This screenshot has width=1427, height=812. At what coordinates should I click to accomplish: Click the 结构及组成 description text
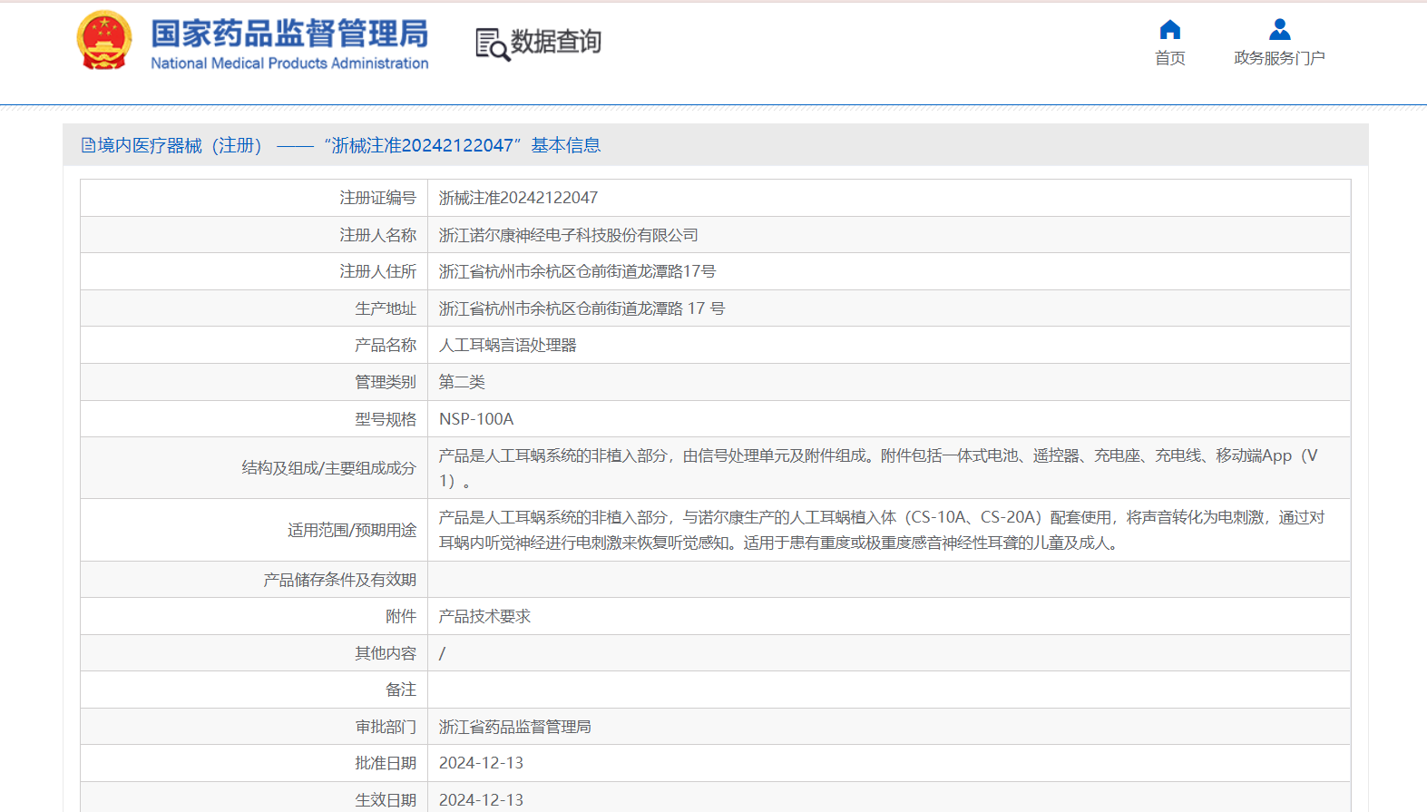878,468
